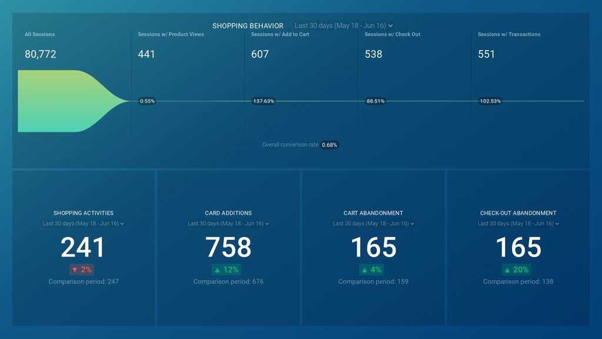This screenshot has width=602, height=339.
Task: Open the Card Additions date range dropdown
Action: click(x=228, y=224)
